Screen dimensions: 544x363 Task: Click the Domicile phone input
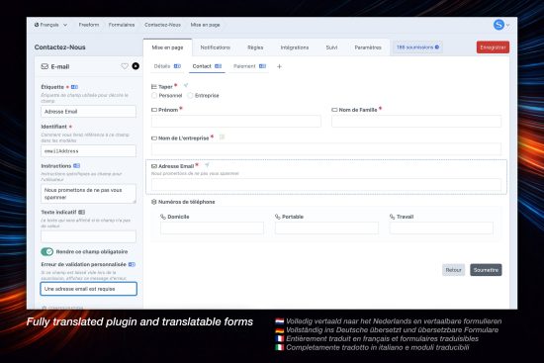[x=212, y=228]
